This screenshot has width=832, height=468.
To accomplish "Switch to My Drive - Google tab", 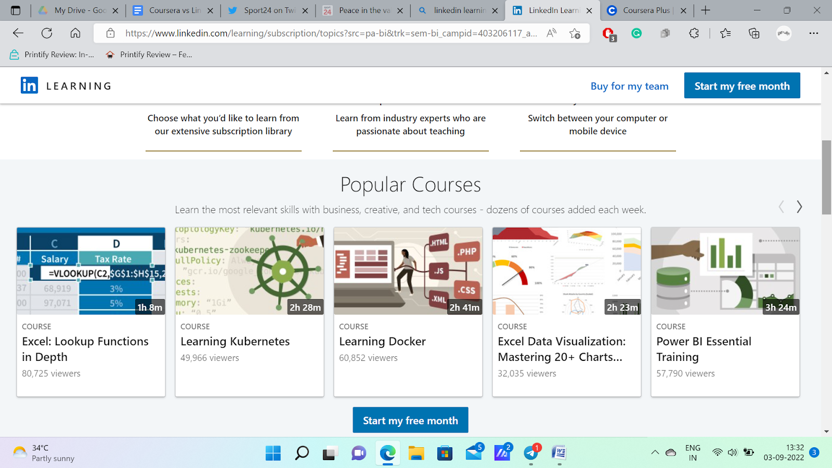I will [x=78, y=10].
